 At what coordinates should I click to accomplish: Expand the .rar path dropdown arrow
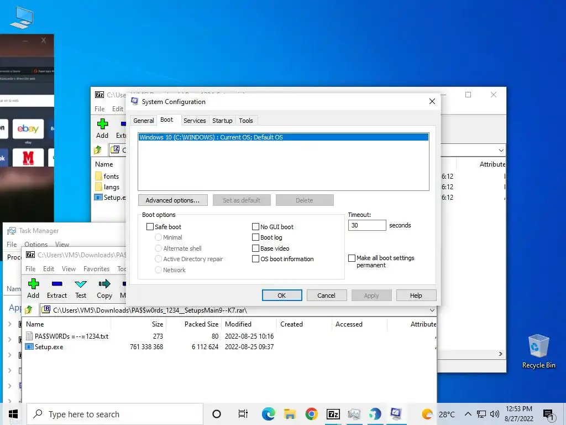coord(432,310)
